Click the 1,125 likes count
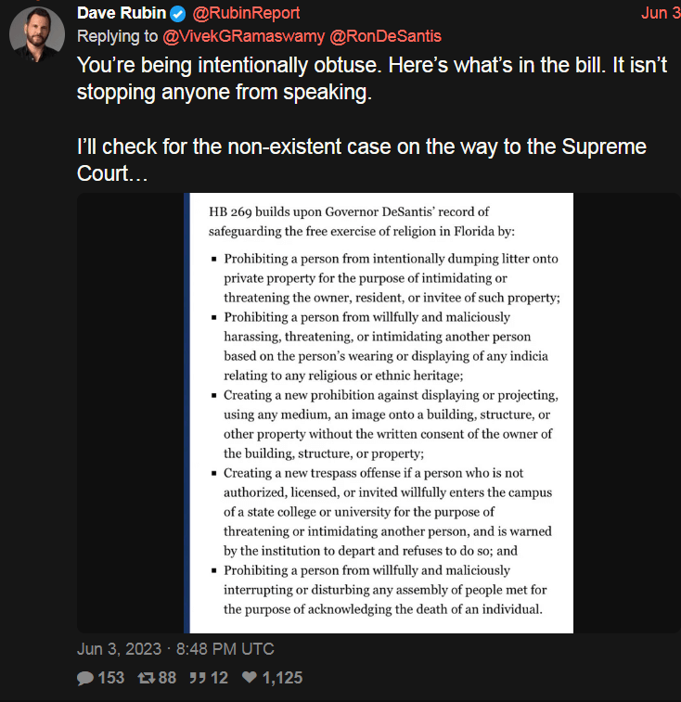681x702 pixels. pos(282,678)
